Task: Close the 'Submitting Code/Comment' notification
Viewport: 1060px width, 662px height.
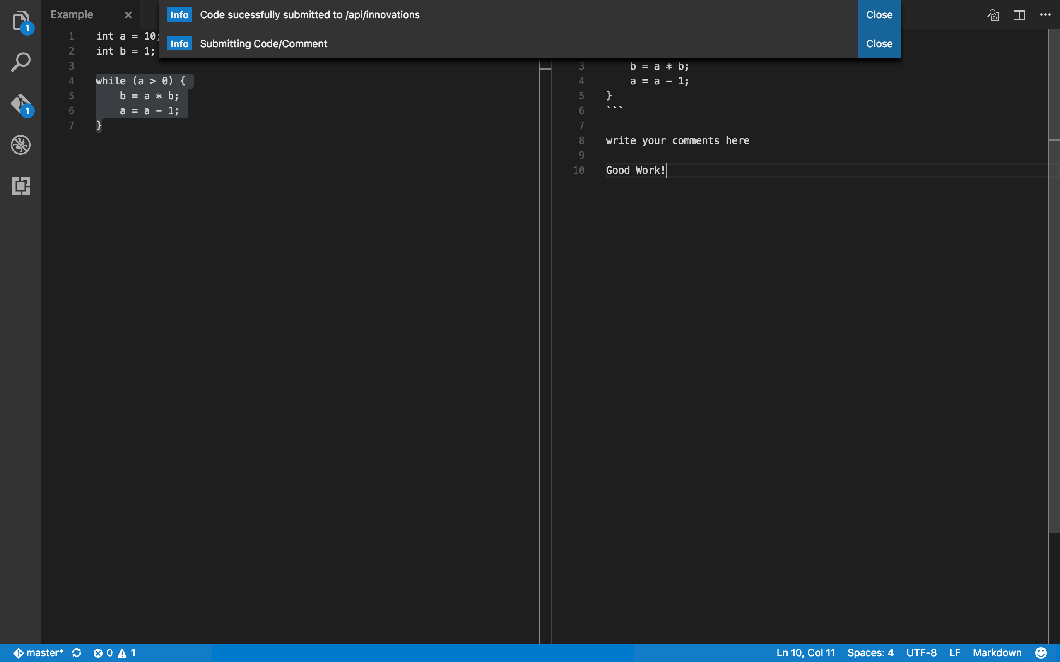Action: click(879, 43)
